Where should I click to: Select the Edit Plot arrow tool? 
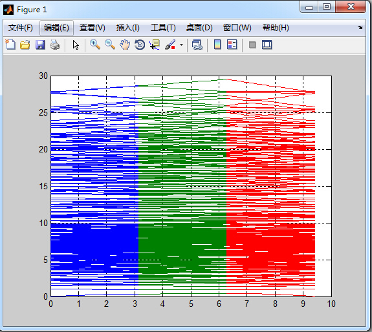[x=76, y=45]
